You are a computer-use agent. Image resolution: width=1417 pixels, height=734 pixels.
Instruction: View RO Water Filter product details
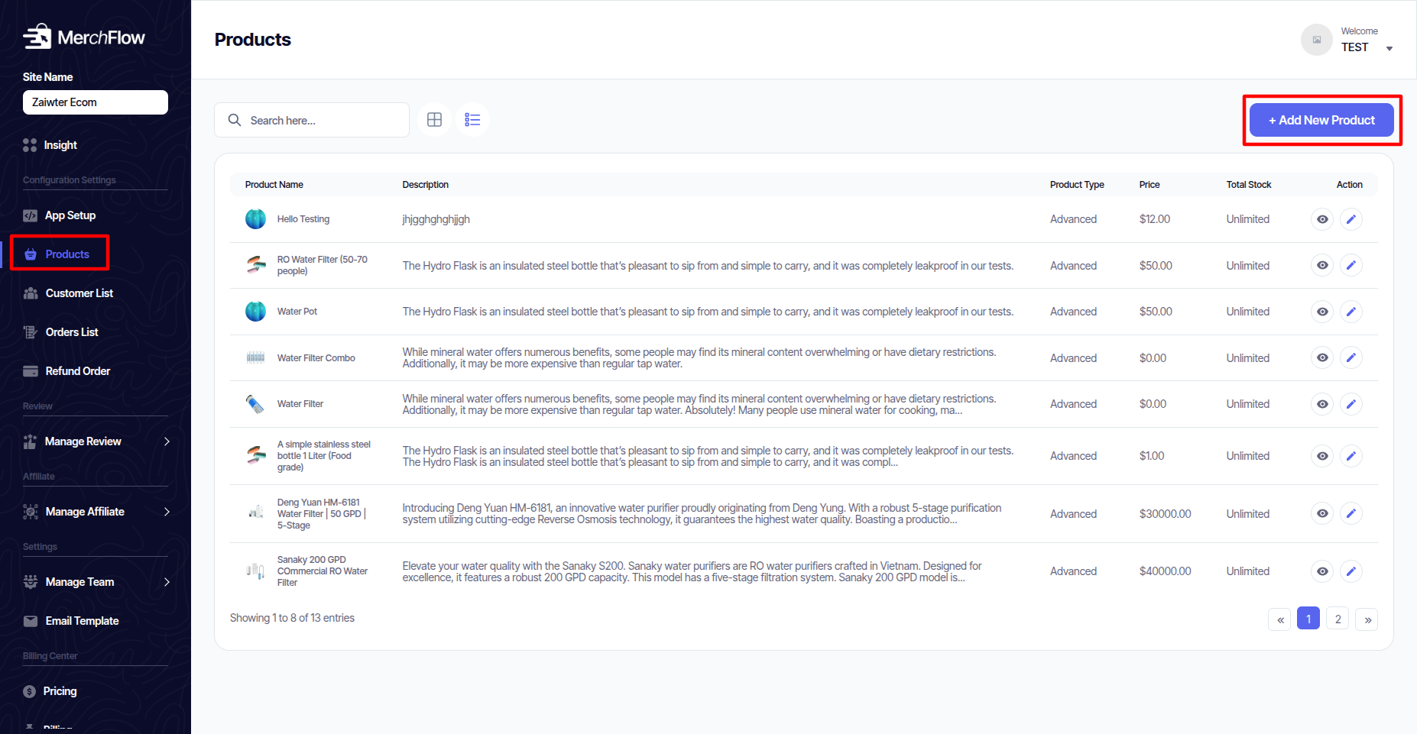pyautogui.click(x=1321, y=265)
